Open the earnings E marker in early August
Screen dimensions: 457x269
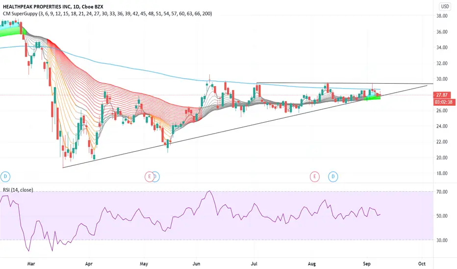click(x=314, y=176)
